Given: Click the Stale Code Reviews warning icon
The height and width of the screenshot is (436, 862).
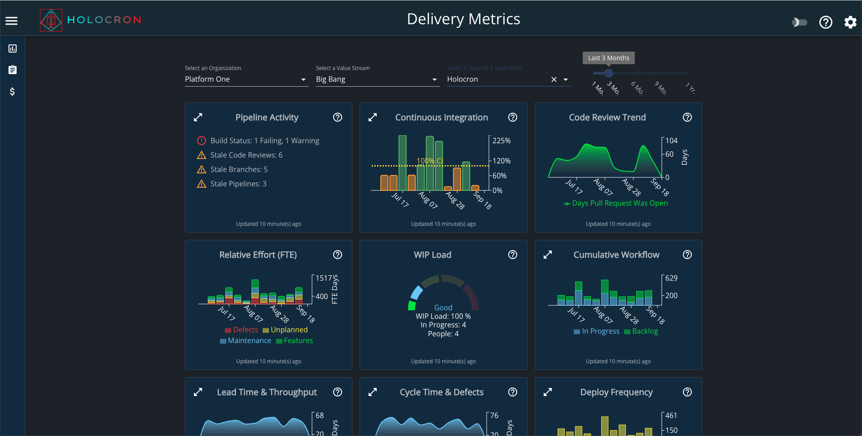Looking at the screenshot, I should click(x=202, y=155).
